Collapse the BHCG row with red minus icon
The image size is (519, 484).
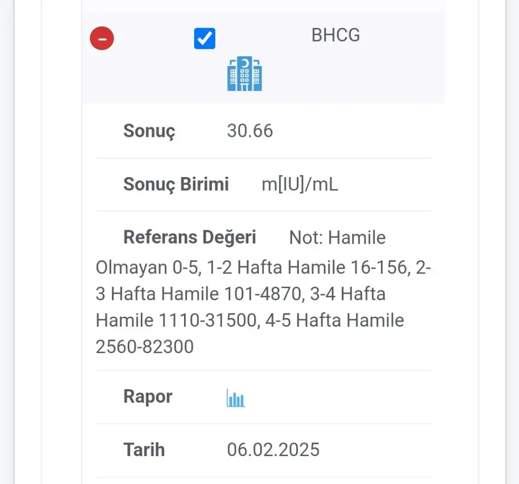102,39
